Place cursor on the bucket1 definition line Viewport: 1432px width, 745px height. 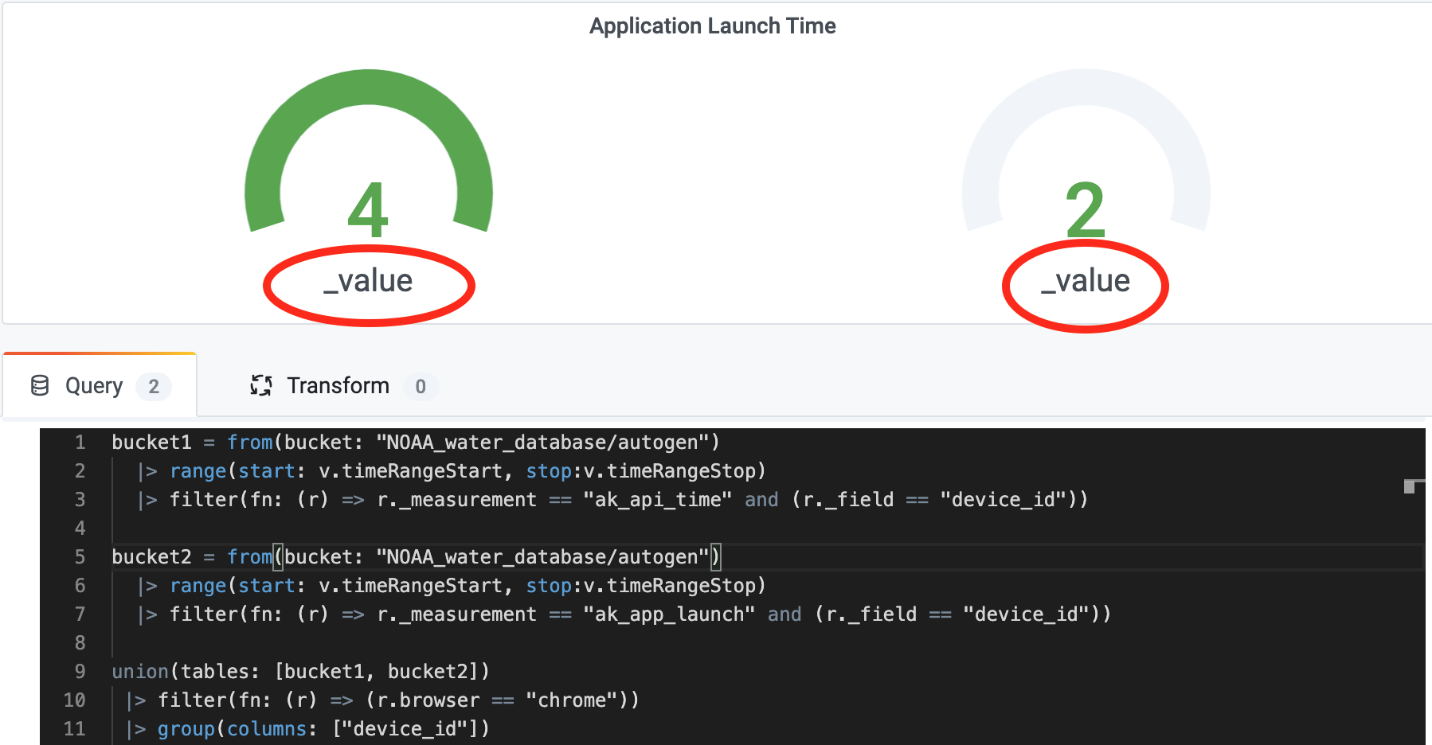coord(416,443)
